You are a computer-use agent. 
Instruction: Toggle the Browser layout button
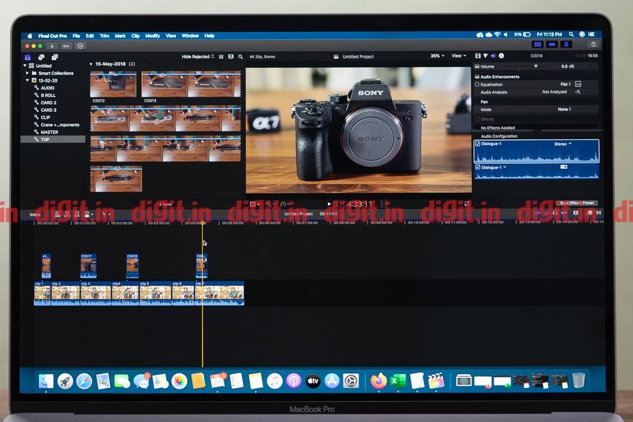[538, 44]
